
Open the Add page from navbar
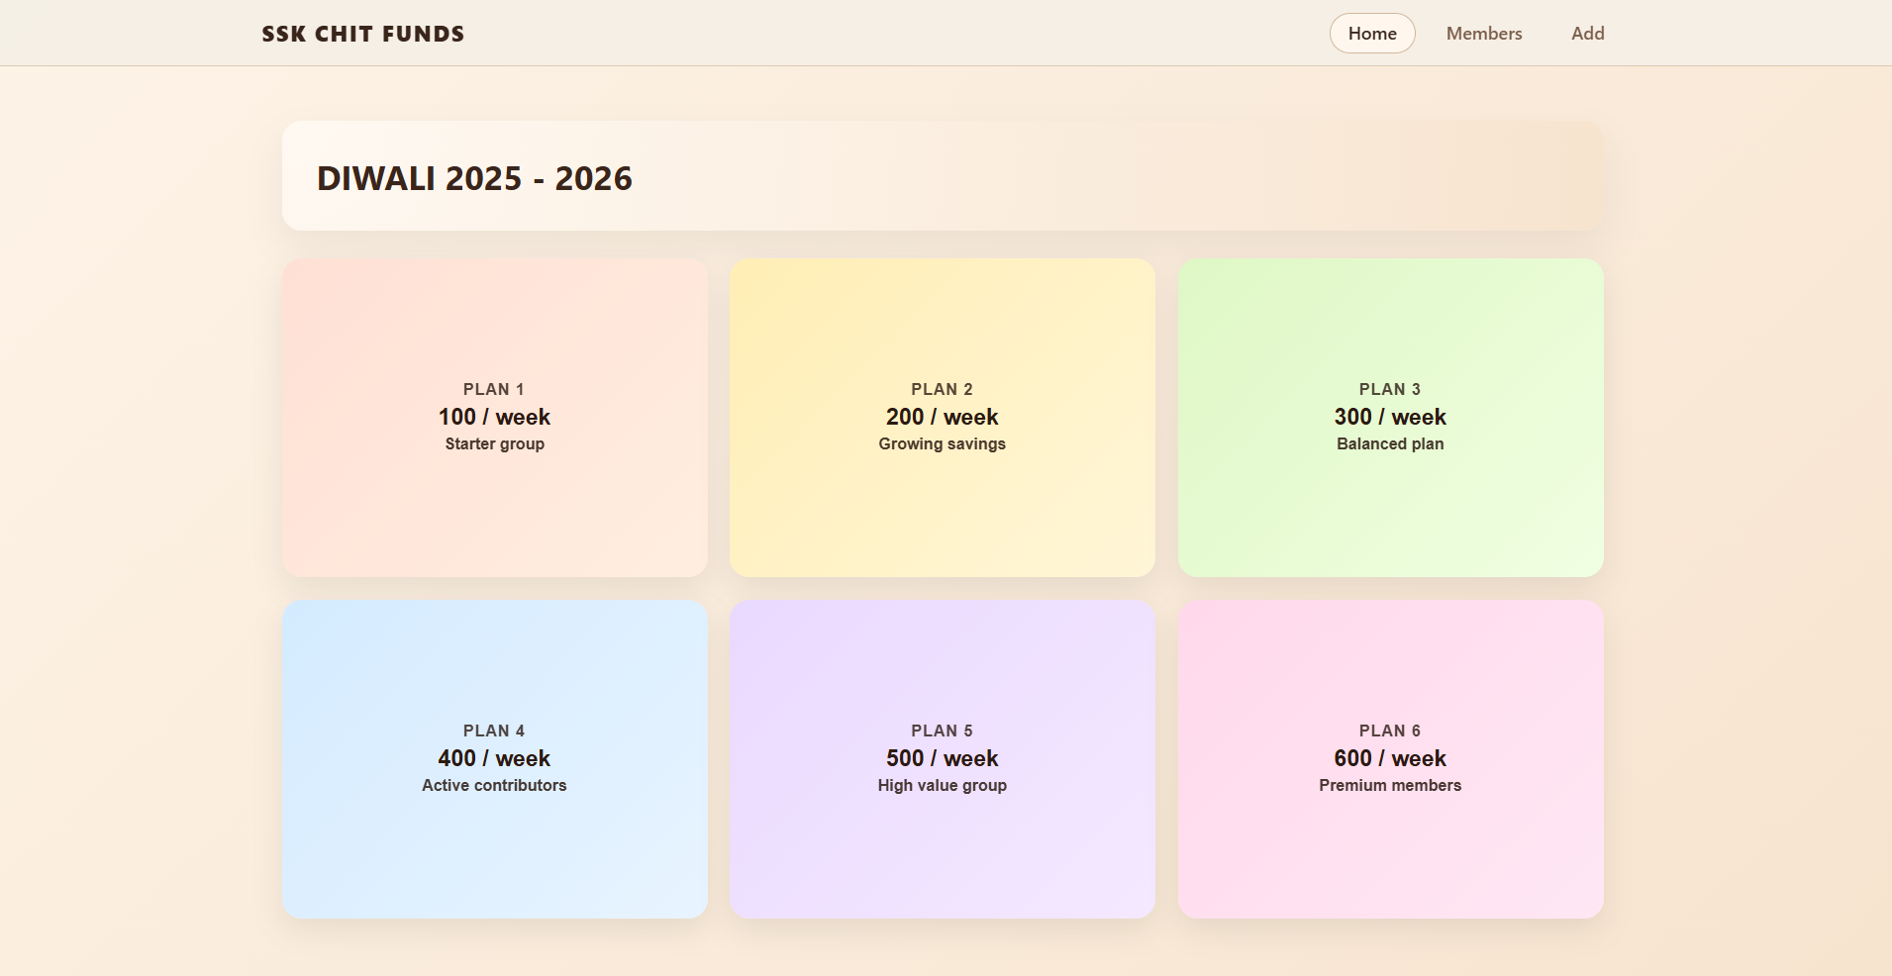pos(1587,34)
